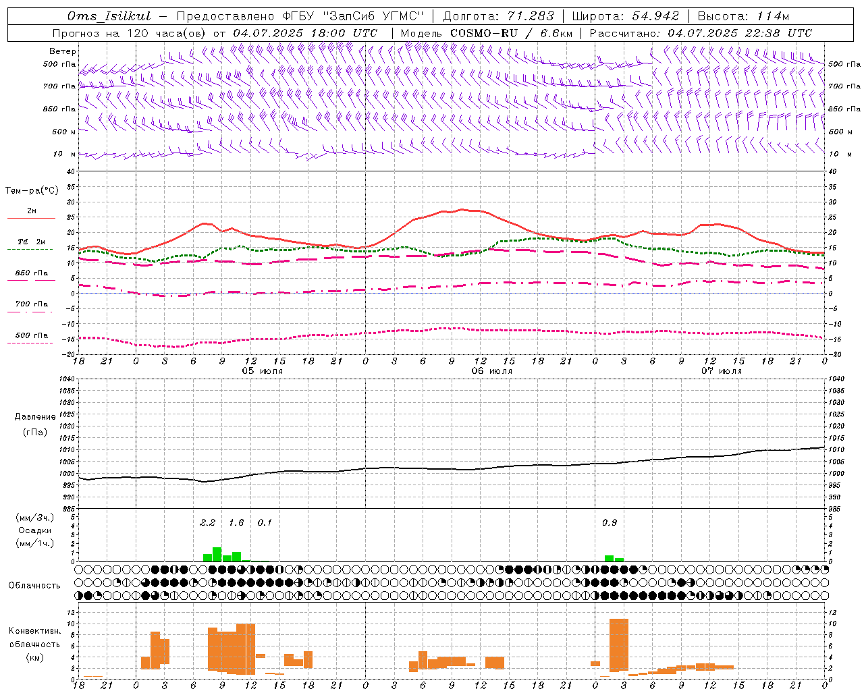Screen dimensions: 864x691
Task: Click the "06 июля" date label
Action: (x=492, y=371)
